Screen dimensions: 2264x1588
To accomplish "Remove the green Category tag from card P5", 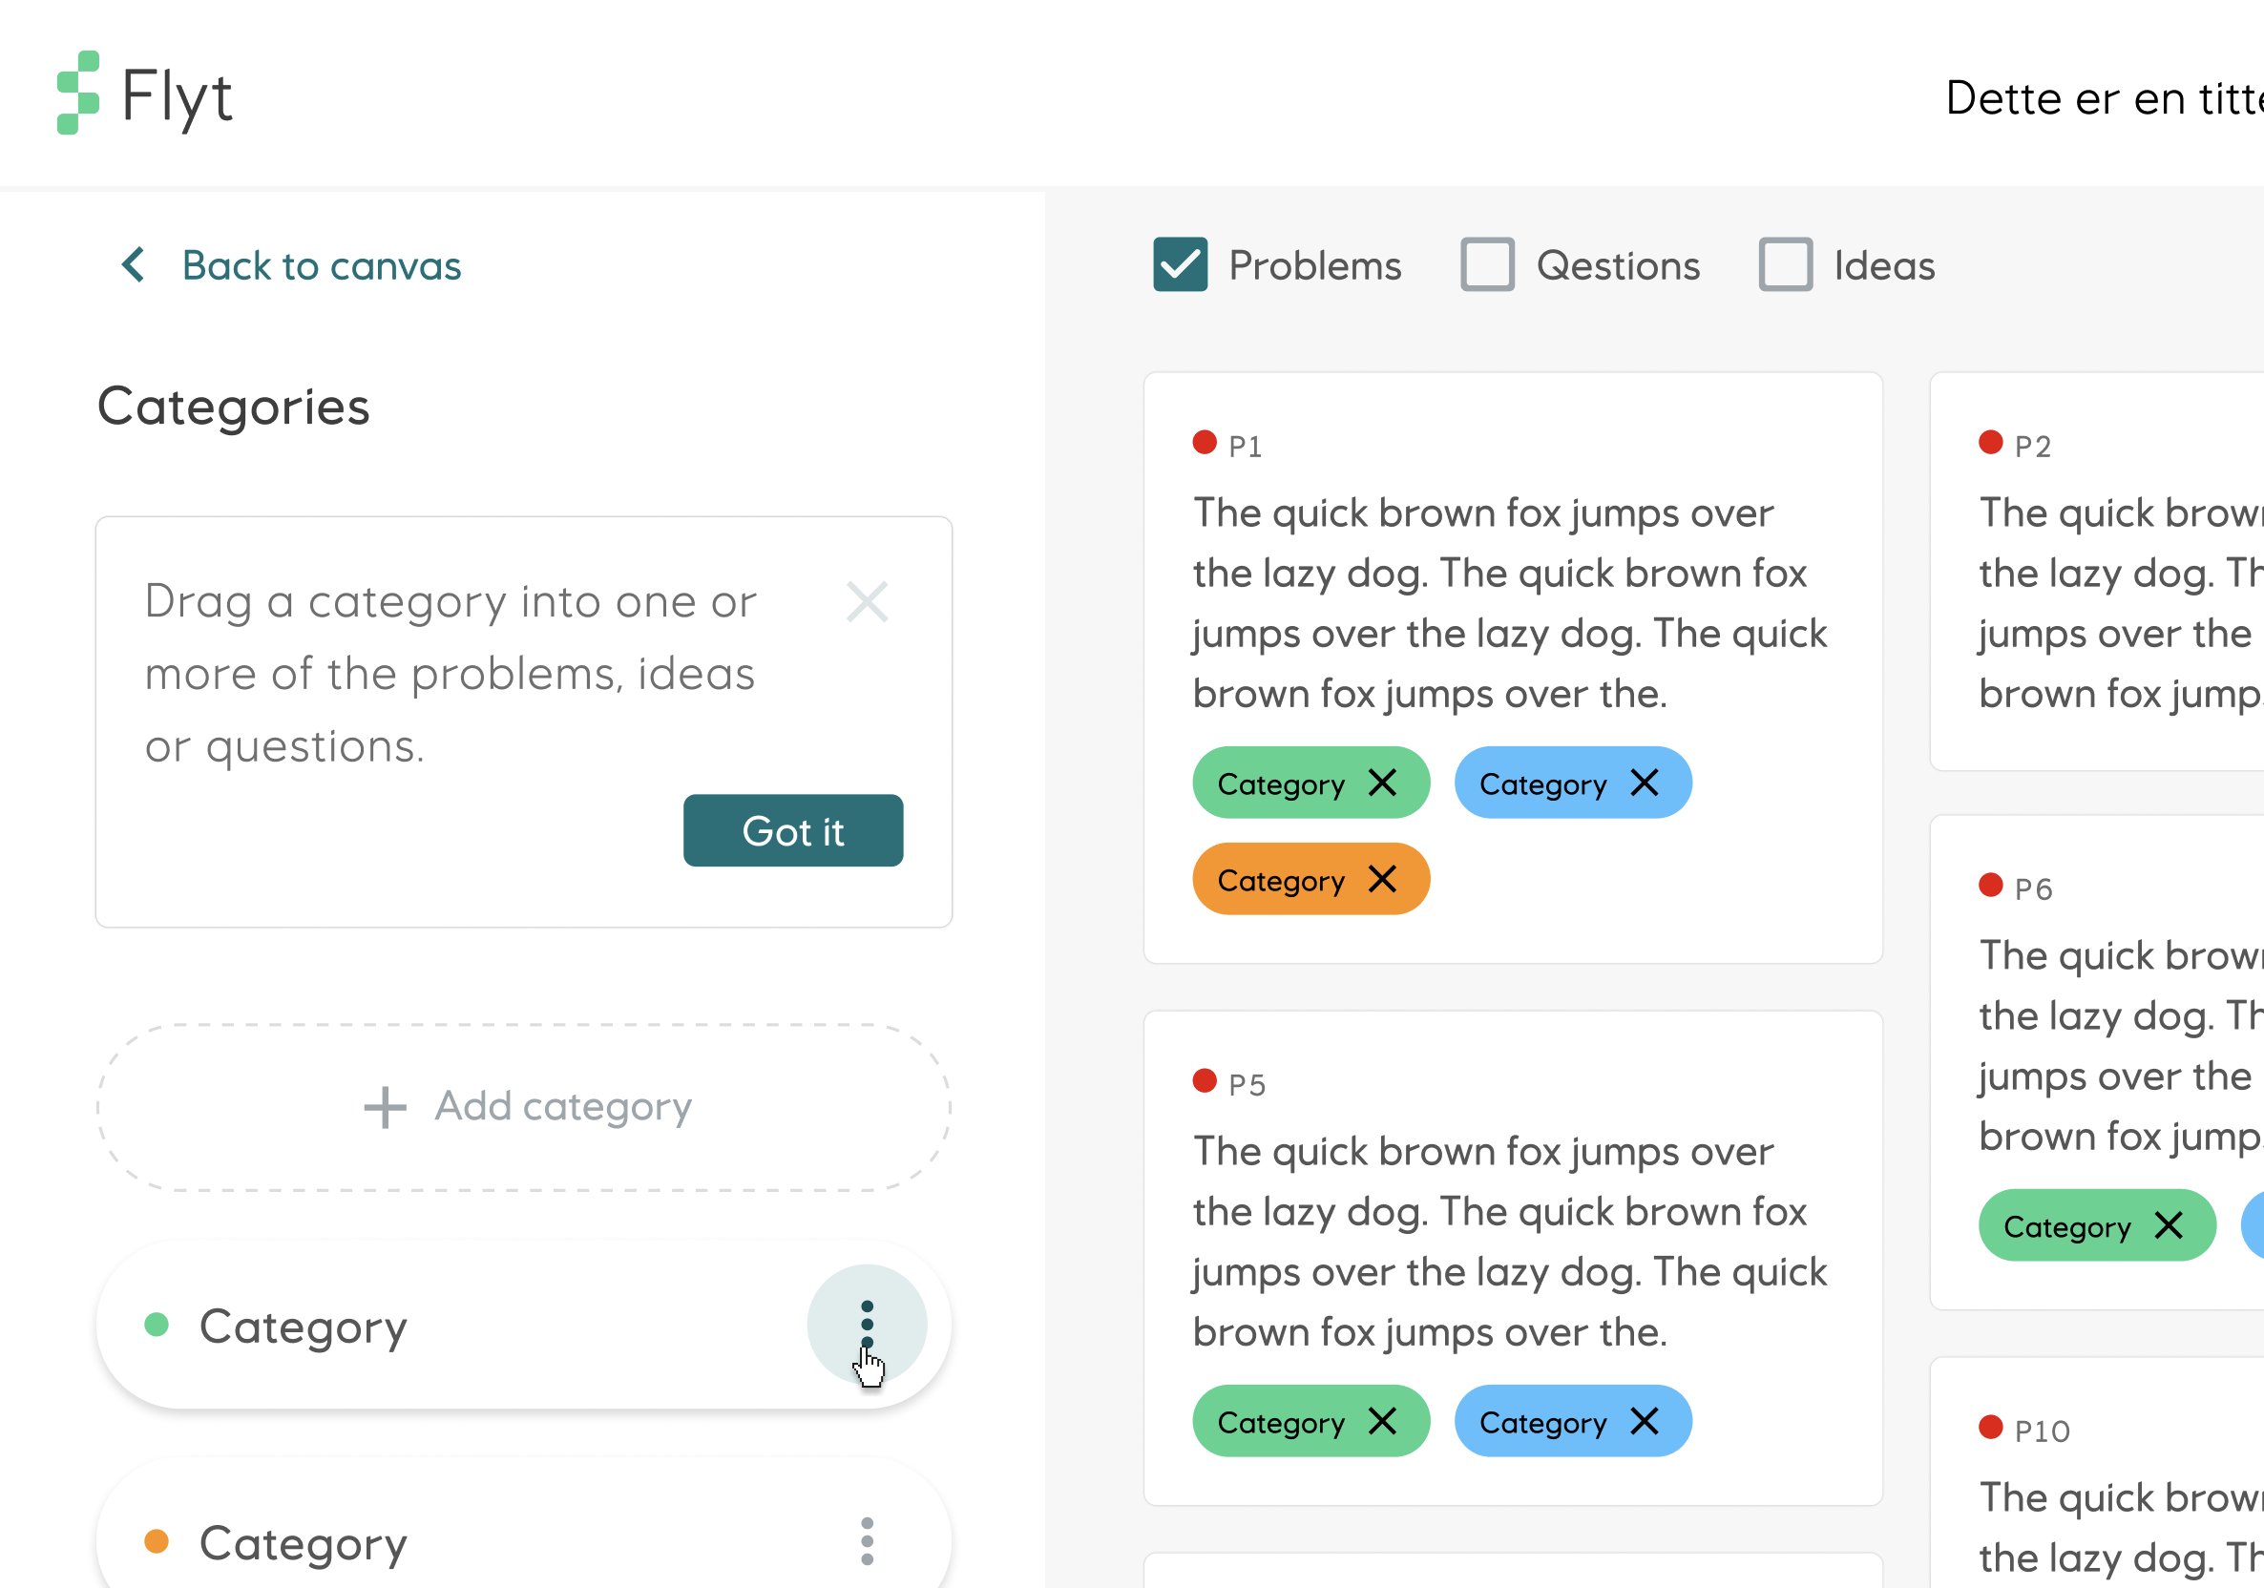I will coord(1384,1420).
